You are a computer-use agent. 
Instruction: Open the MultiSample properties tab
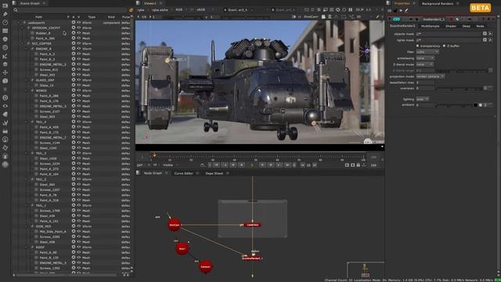coord(430,26)
